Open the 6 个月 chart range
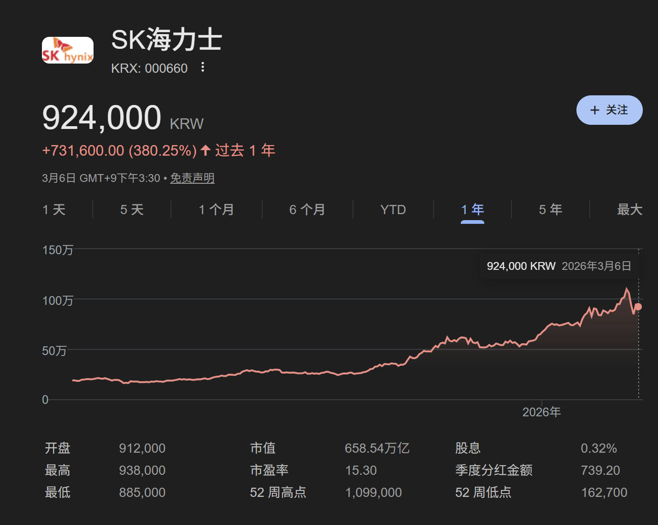This screenshot has height=525, width=658. [x=306, y=210]
